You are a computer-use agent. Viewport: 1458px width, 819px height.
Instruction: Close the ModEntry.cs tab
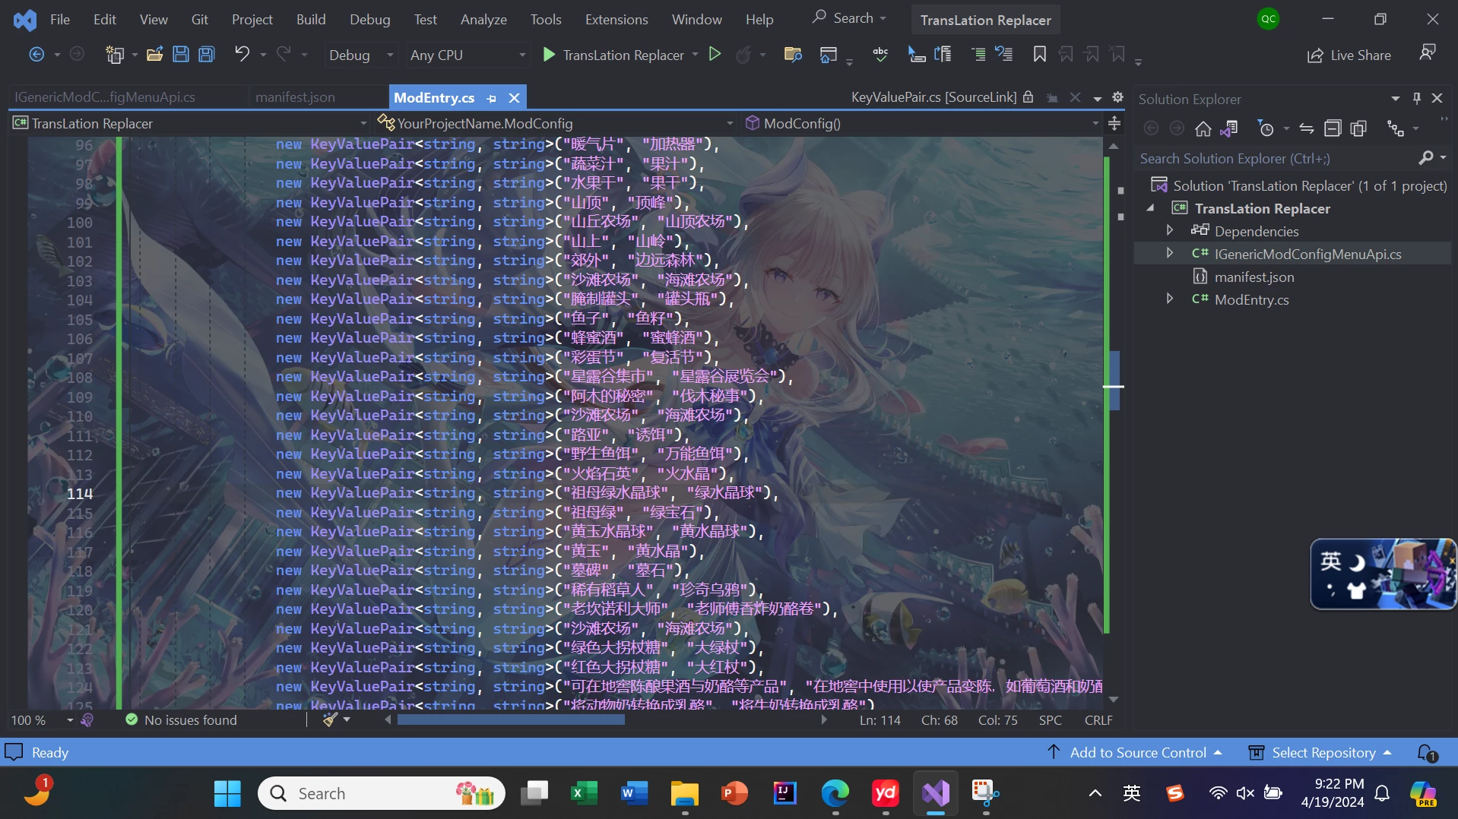515,98
